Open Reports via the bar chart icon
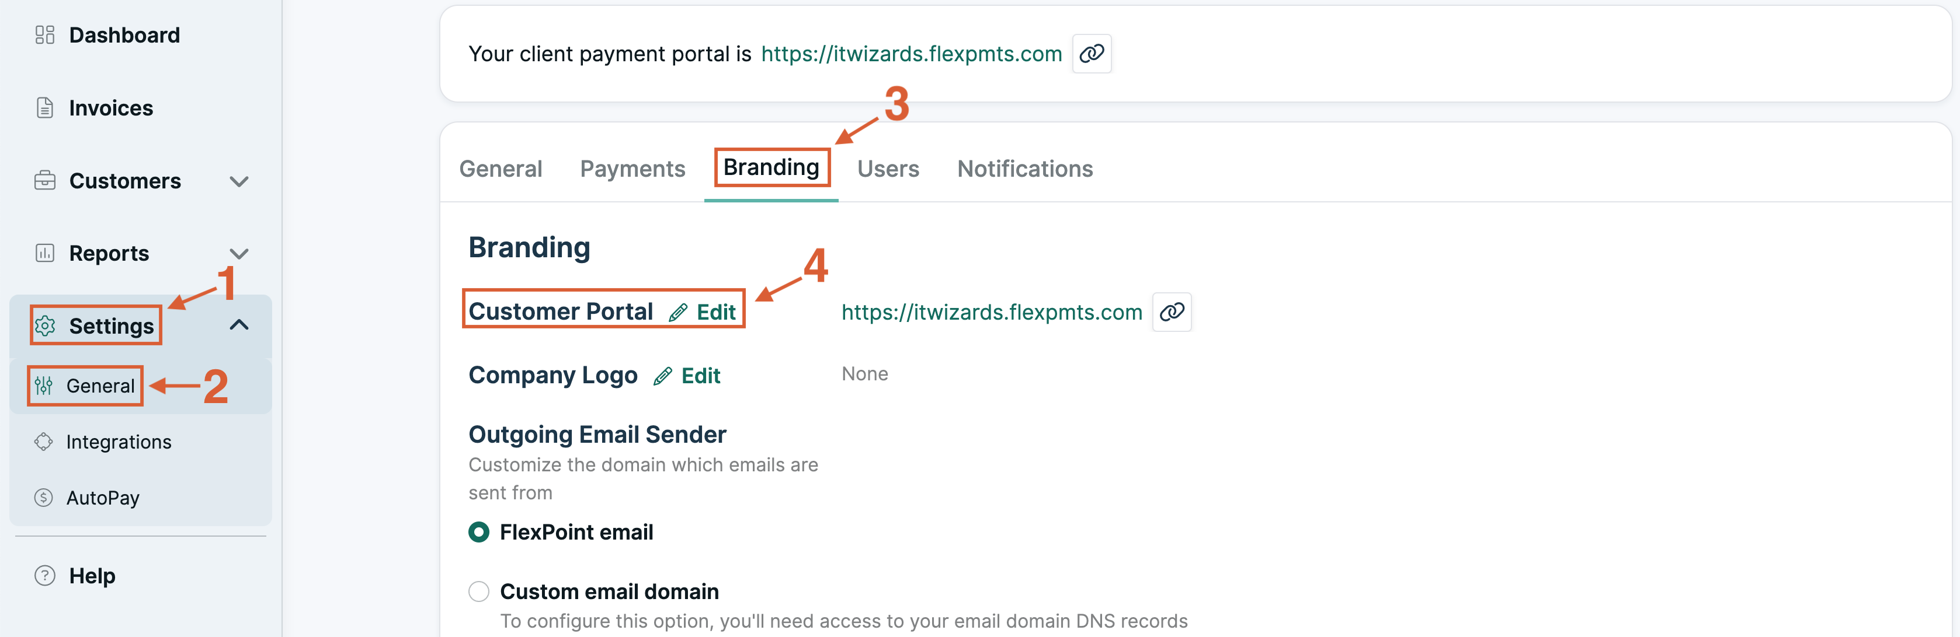Screen dimensions: 1960x637 click(x=44, y=253)
